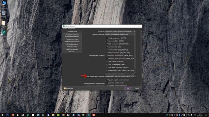
Task: Go to Проверка уникальности section
Action: click(x=72, y=42)
